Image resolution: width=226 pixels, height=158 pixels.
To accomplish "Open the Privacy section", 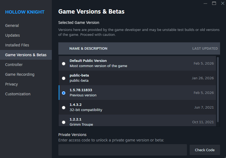I will click(11, 84).
